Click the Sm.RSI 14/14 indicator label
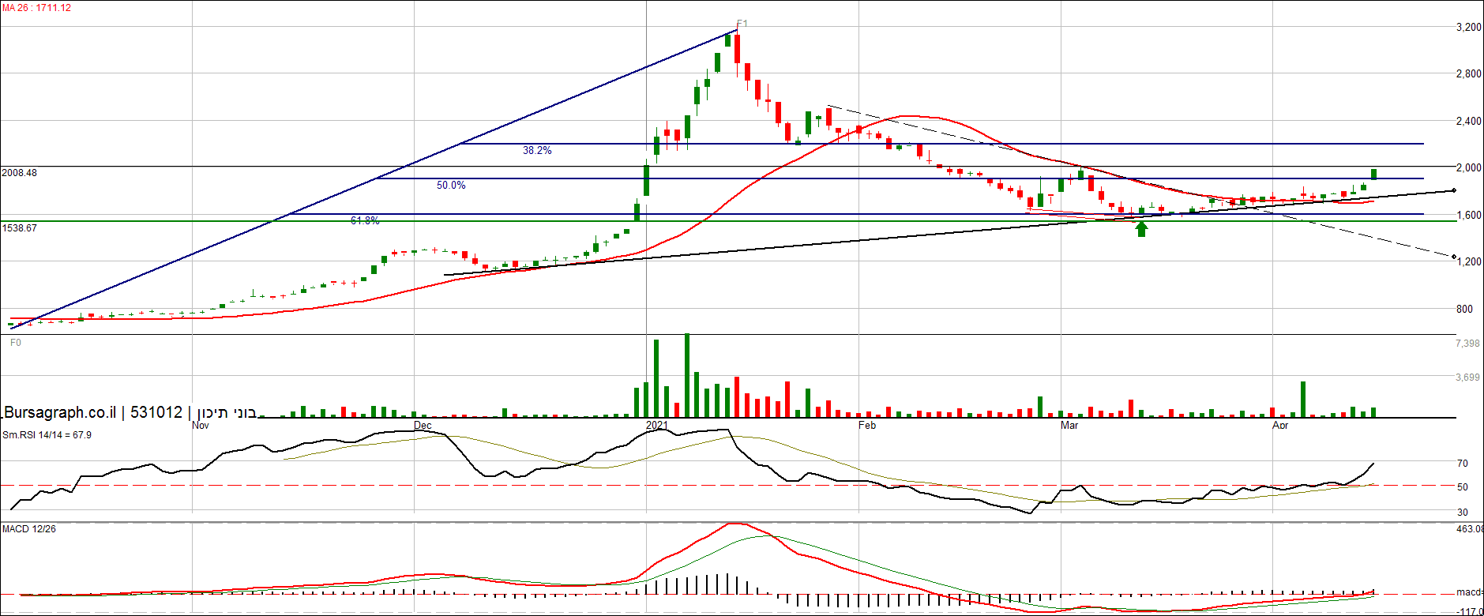 pyautogui.click(x=47, y=435)
